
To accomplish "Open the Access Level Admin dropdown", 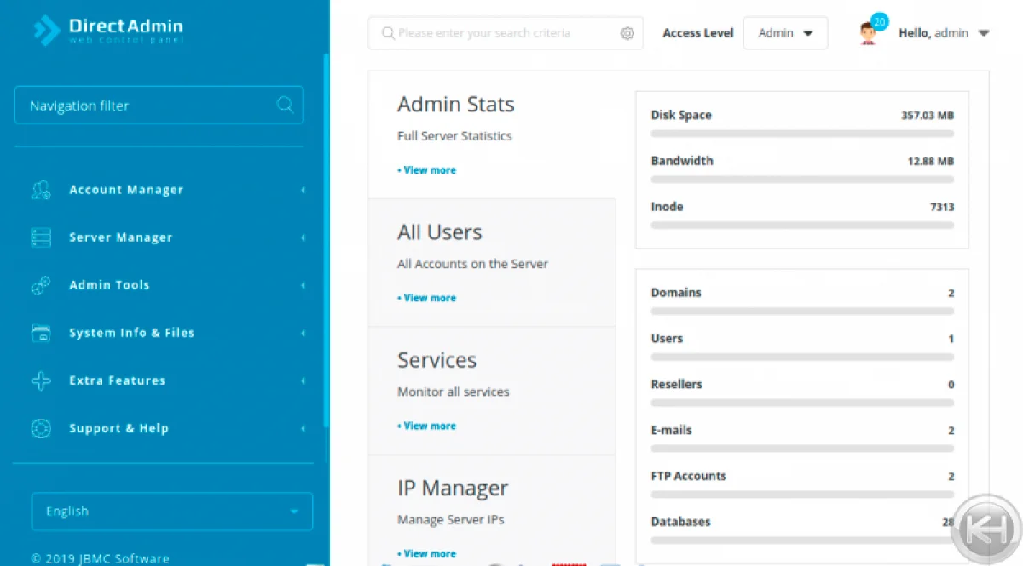I will point(785,33).
